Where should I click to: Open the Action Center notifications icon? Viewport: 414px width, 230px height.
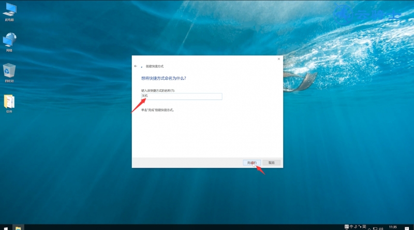407,228
